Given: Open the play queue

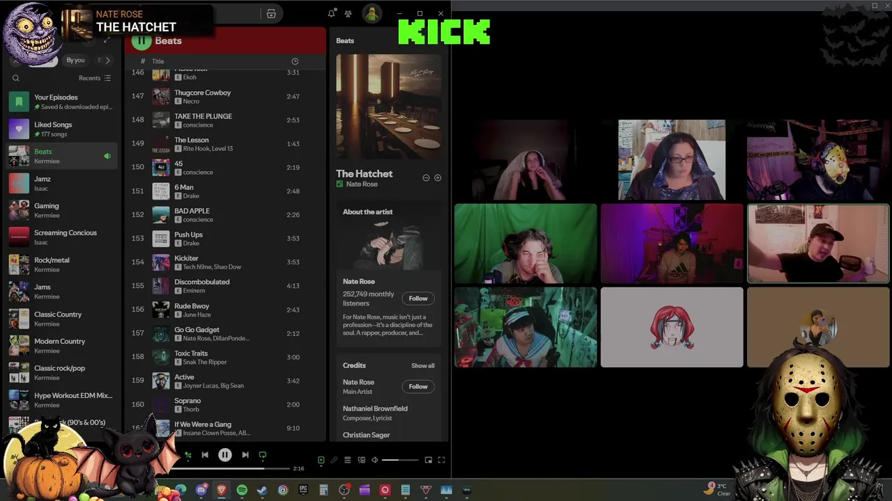Looking at the screenshot, I should click(x=347, y=460).
